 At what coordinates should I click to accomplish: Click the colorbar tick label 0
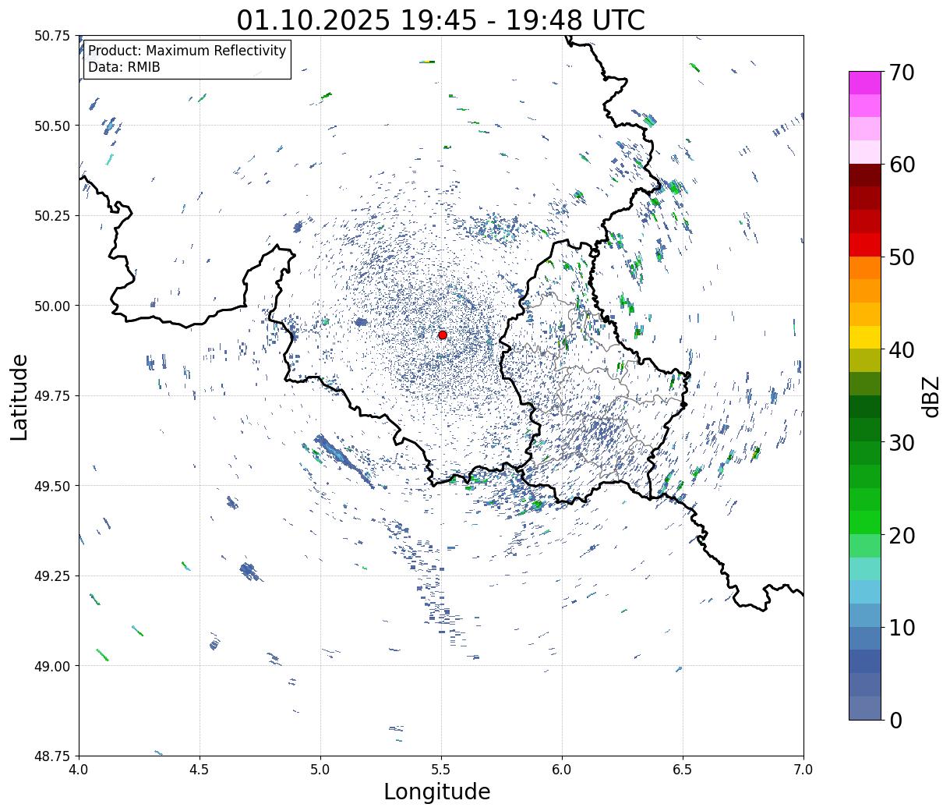coord(895,721)
